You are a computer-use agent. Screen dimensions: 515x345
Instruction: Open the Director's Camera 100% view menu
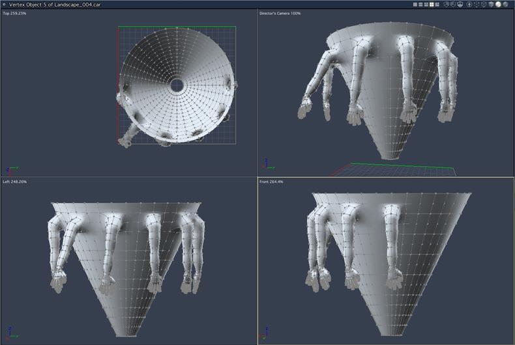pyautogui.click(x=280, y=14)
